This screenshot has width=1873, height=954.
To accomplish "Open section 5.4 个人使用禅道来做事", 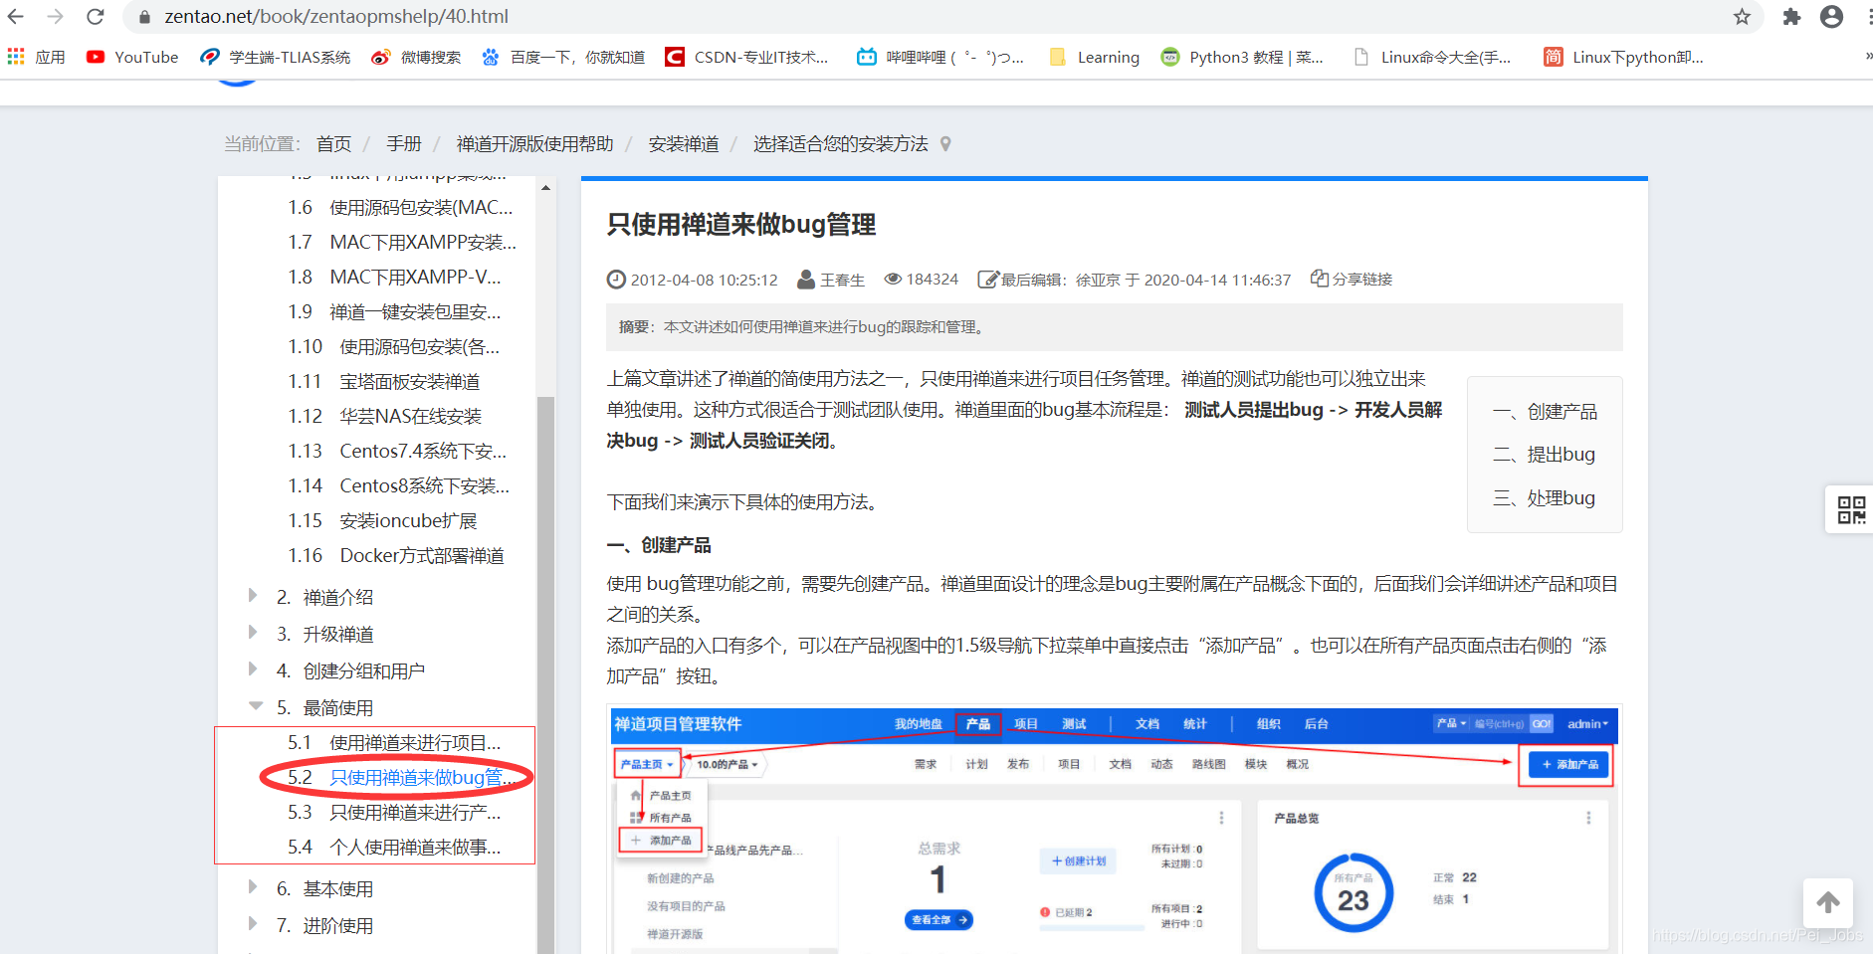I will 395,848.
